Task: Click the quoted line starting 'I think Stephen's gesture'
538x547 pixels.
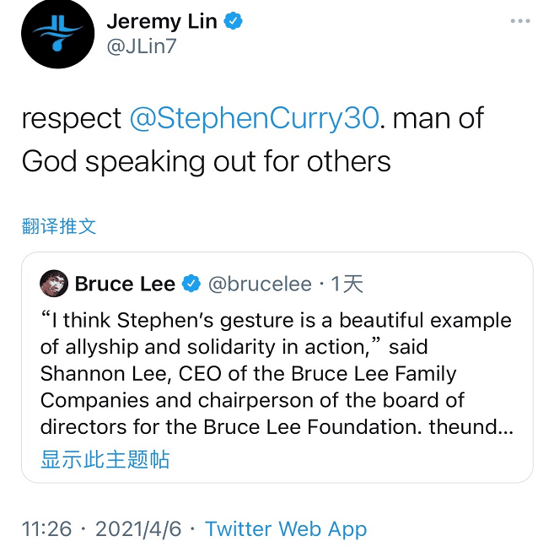Action: click(x=276, y=321)
